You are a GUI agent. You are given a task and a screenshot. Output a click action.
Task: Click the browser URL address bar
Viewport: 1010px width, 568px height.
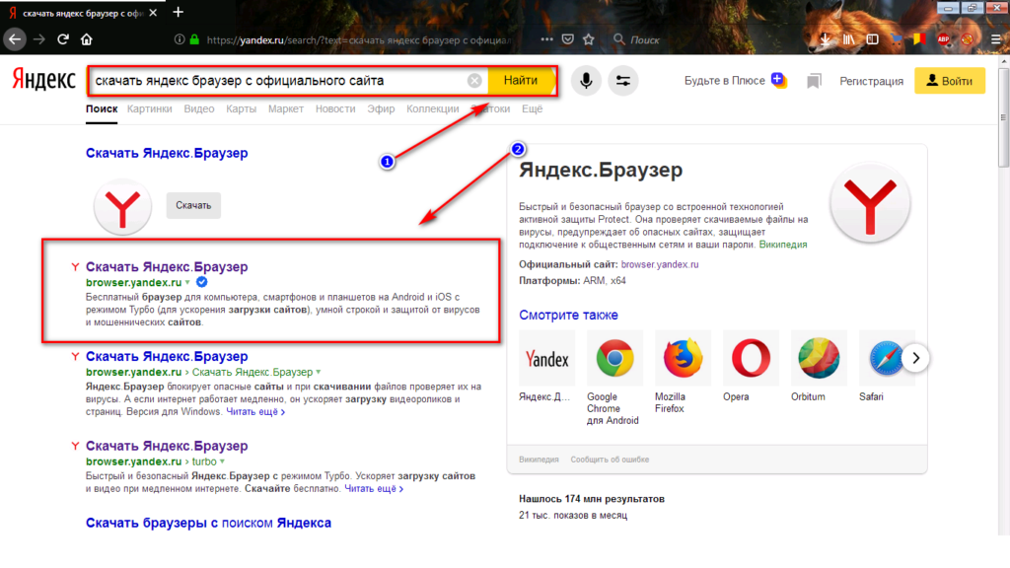coord(357,39)
